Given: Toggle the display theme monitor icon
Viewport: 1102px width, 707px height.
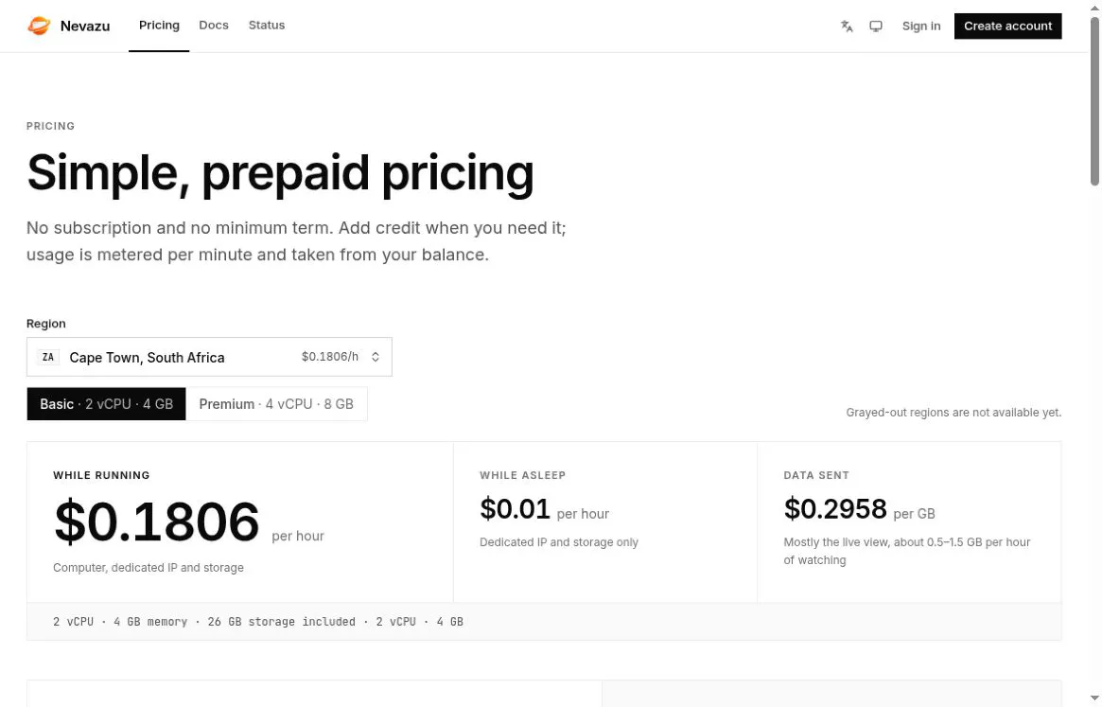Looking at the screenshot, I should point(876,27).
